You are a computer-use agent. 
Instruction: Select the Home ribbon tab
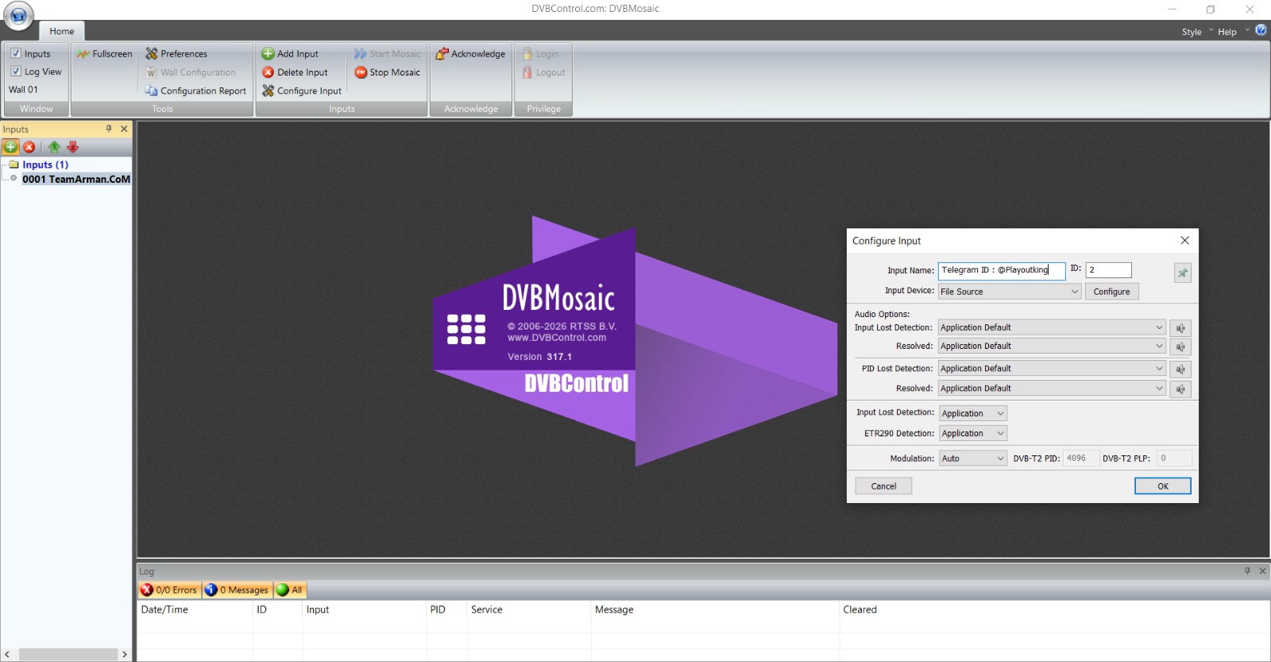tap(62, 31)
